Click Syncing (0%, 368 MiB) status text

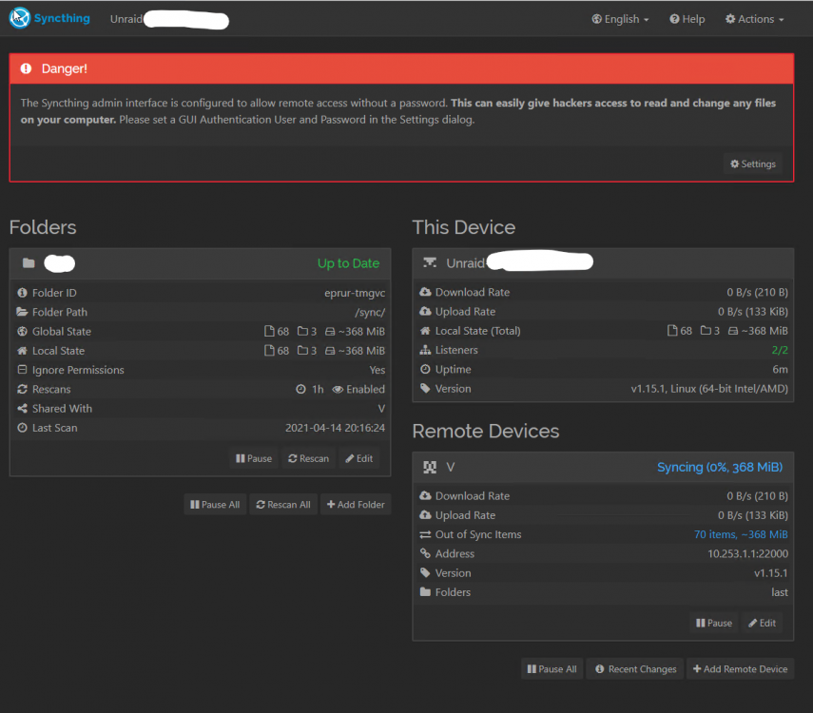point(720,467)
